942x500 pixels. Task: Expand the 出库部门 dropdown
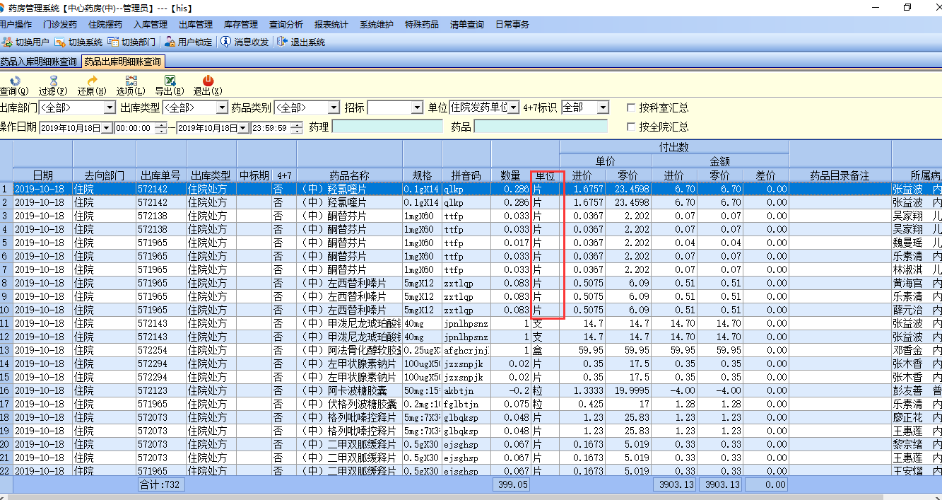(x=109, y=107)
